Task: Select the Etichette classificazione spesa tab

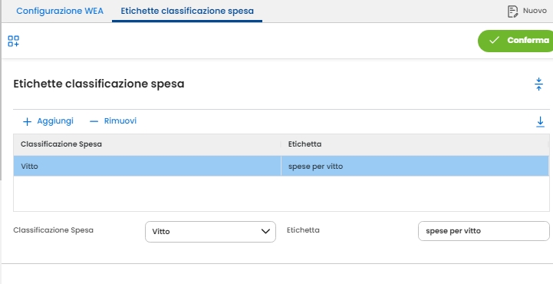Action: click(187, 11)
